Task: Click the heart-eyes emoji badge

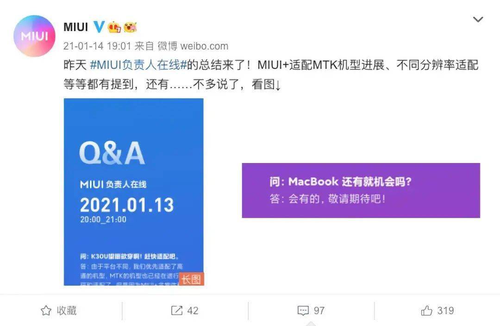Action: tap(130, 27)
